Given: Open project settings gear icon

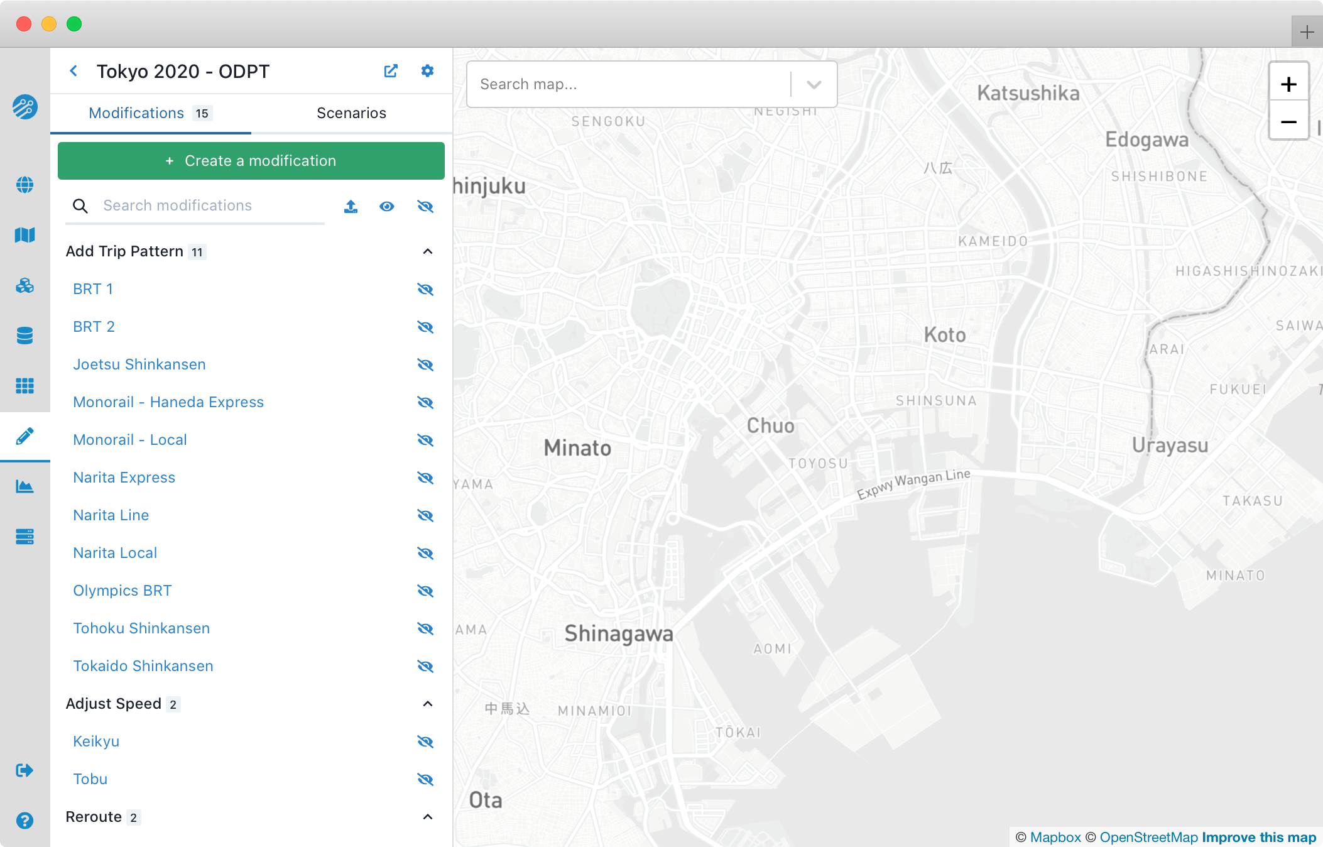Looking at the screenshot, I should click(427, 71).
